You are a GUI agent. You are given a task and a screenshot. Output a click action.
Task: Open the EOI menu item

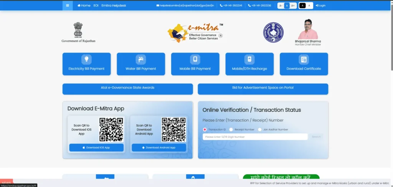96,5
